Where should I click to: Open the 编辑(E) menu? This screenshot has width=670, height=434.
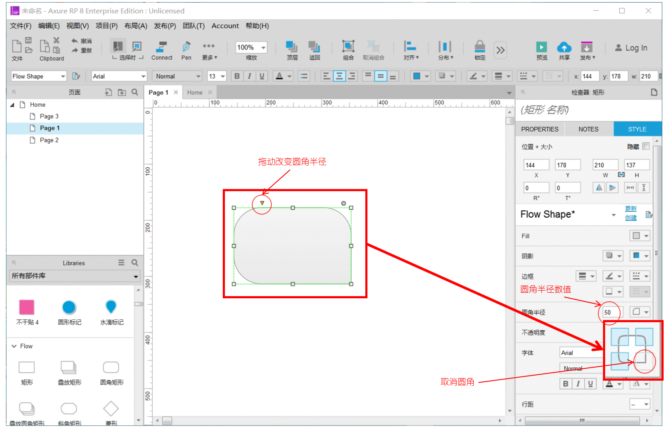49,26
